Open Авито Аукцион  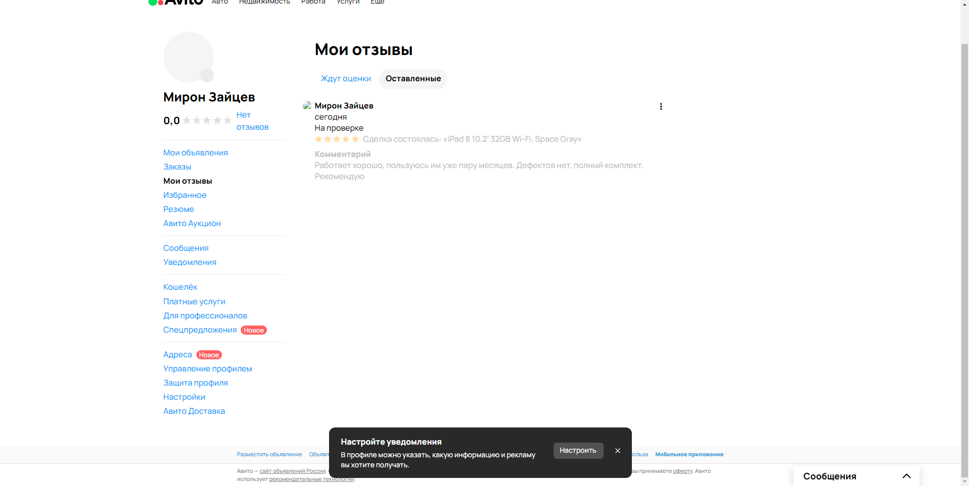[192, 224]
